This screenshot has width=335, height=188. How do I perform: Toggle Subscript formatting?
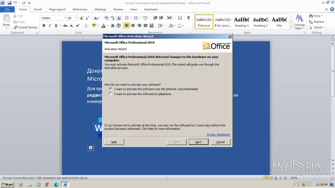pyautogui.click(x=72, y=26)
